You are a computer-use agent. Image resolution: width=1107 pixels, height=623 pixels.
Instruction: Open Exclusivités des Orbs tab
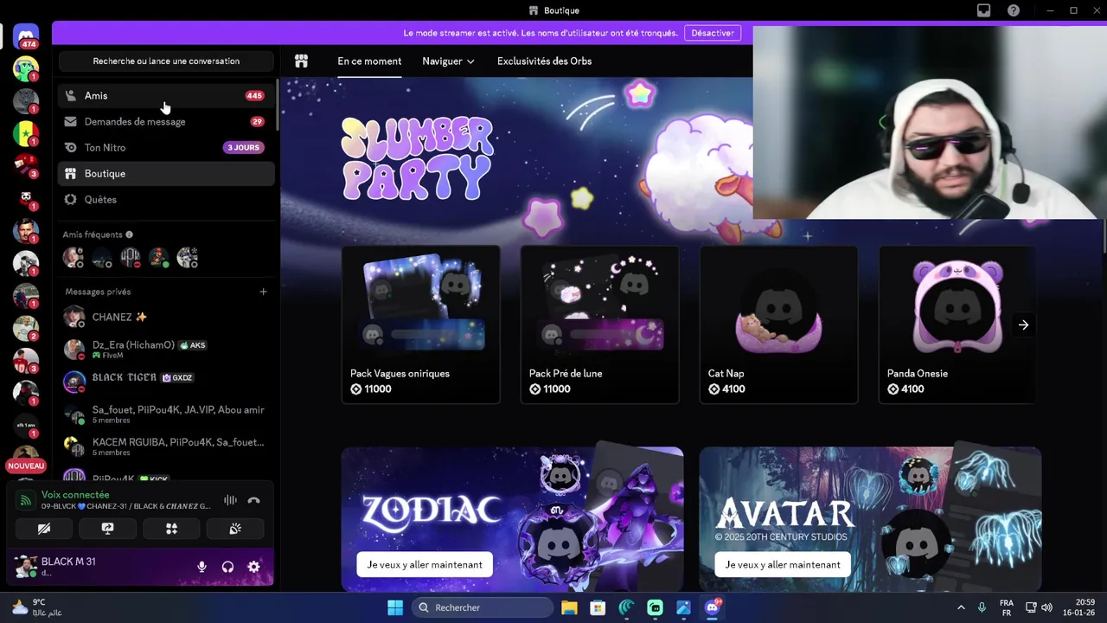point(544,61)
